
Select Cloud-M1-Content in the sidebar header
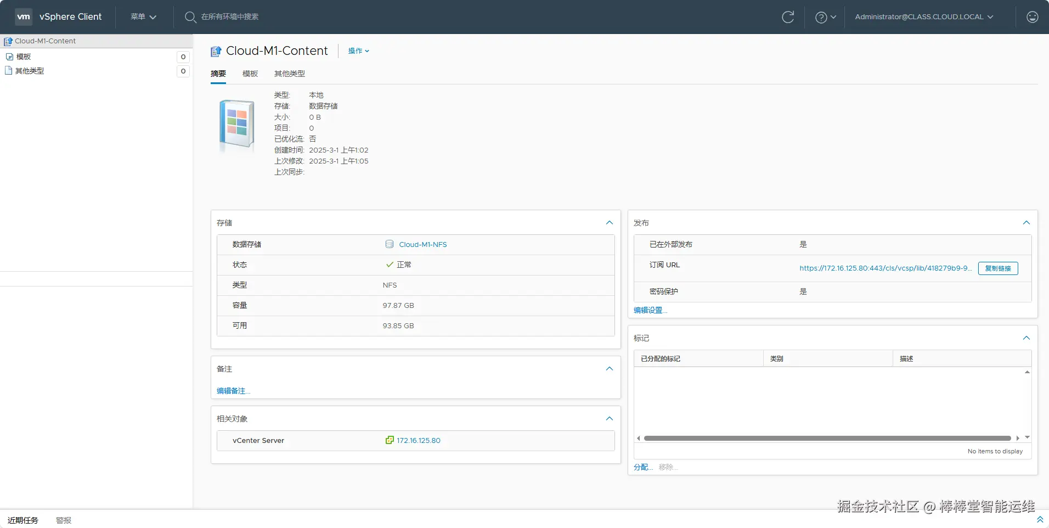[x=45, y=41]
